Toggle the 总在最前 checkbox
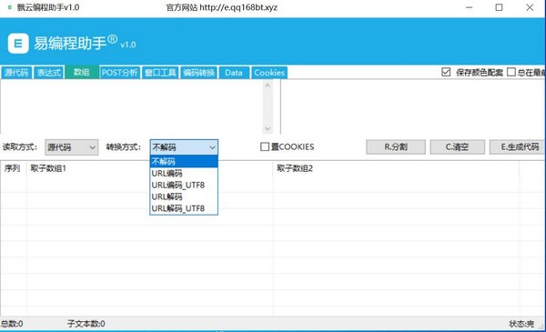This screenshot has width=546, height=332. point(511,72)
